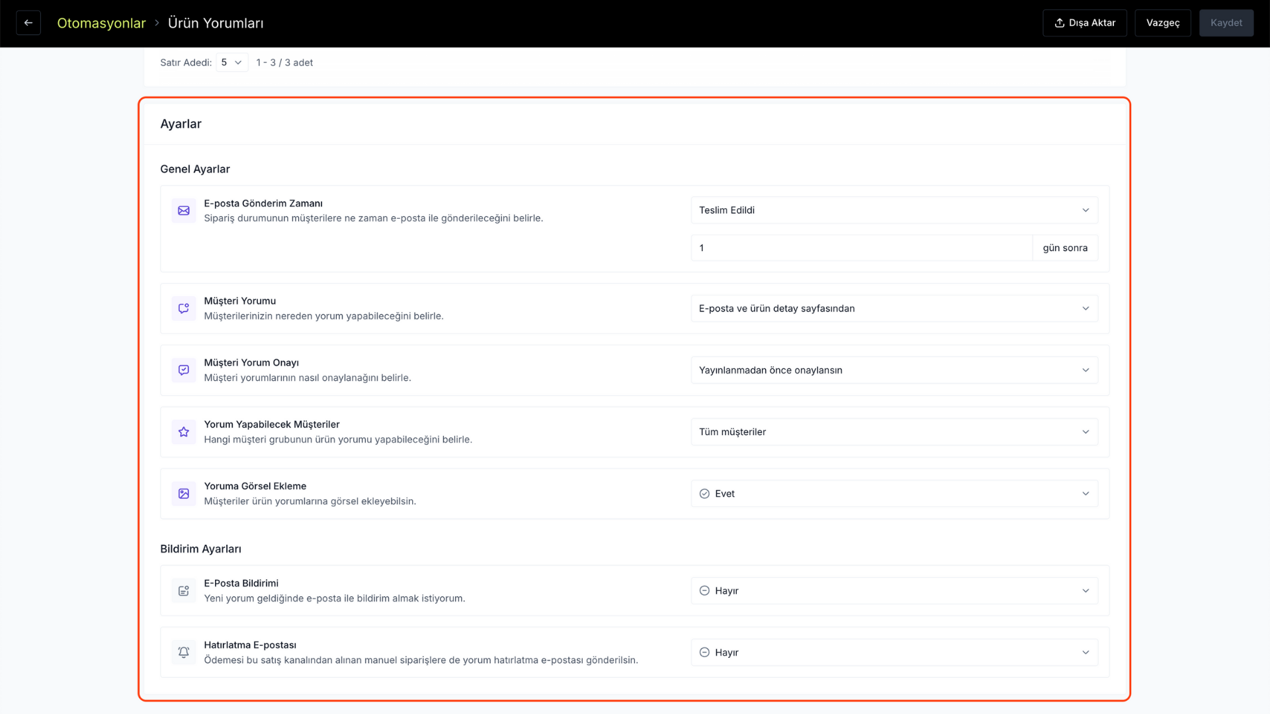Click the Yorum Yapabilecek Müşteriler star icon

(x=184, y=432)
